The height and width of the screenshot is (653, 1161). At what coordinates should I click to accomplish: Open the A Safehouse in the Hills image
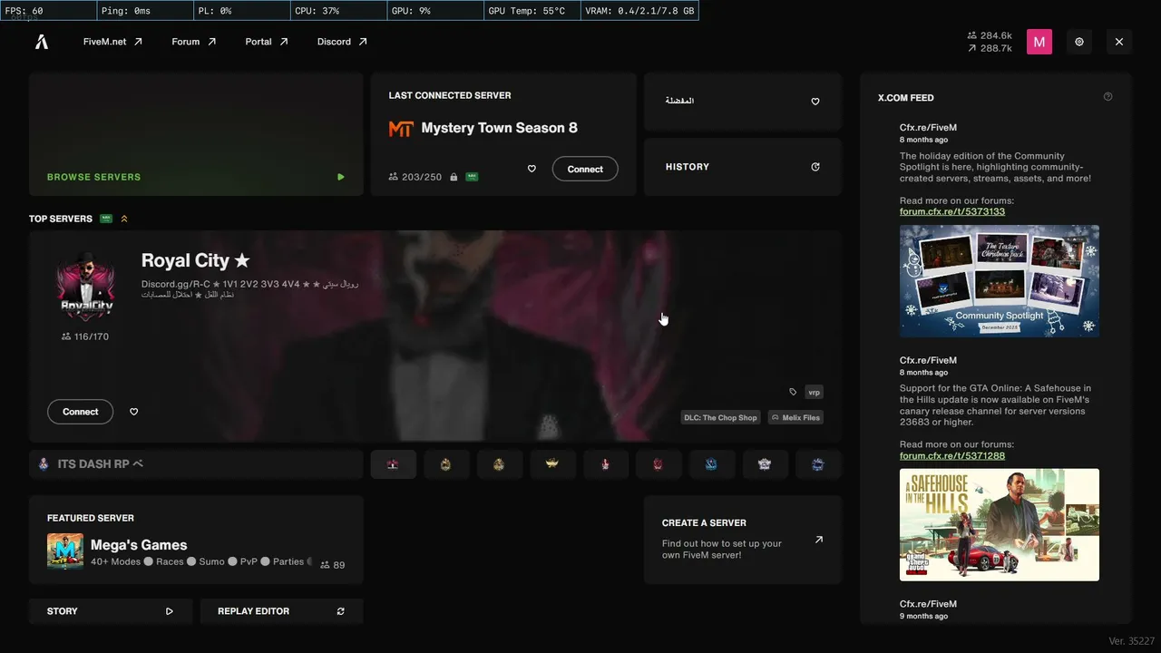tap(1000, 524)
